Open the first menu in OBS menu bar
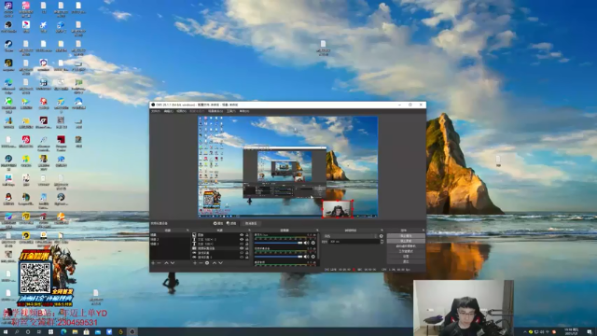The width and height of the screenshot is (597, 336). [x=156, y=111]
